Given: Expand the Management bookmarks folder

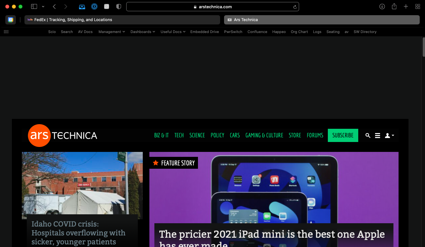Looking at the screenshot, I should (112, 32).
